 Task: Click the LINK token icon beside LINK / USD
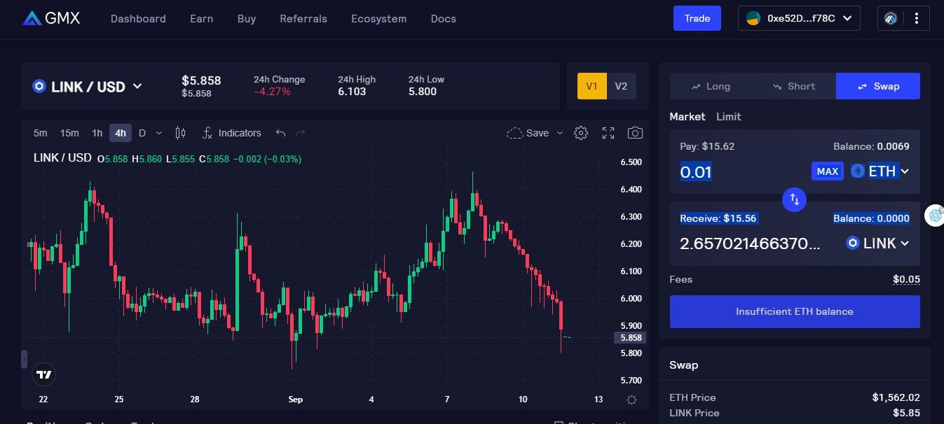coord(39,87)
